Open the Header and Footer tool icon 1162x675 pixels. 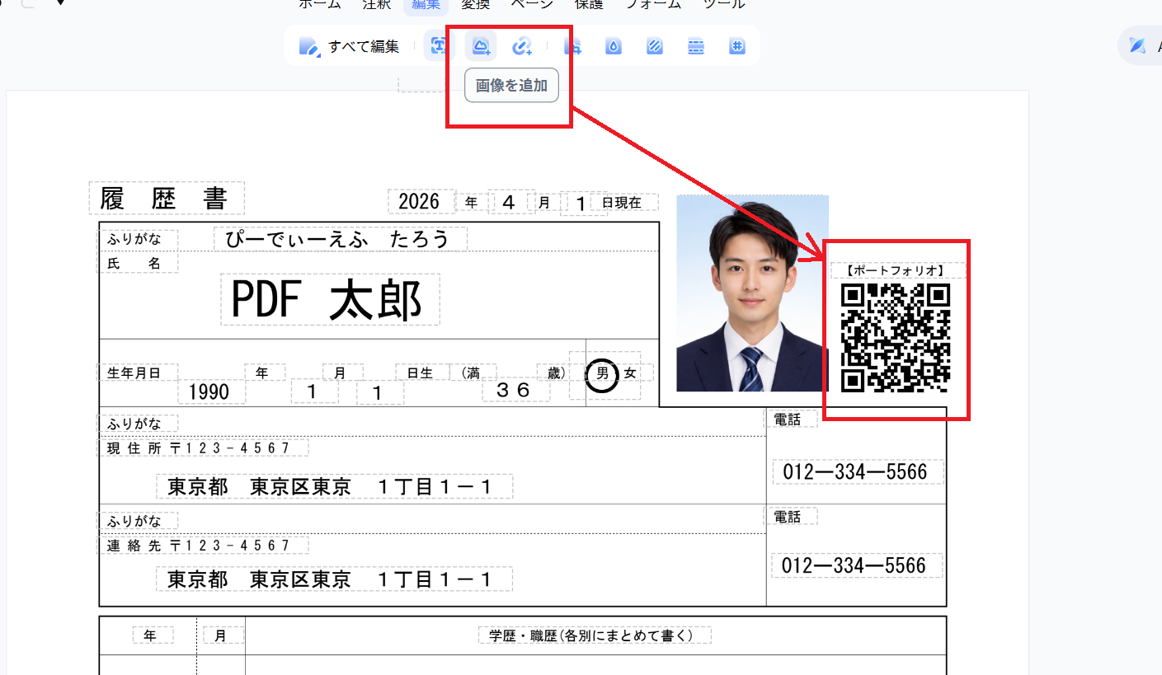coord(695,46)
